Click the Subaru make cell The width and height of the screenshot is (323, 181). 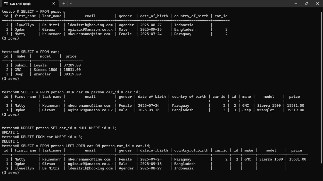click(x=21, y=65)
